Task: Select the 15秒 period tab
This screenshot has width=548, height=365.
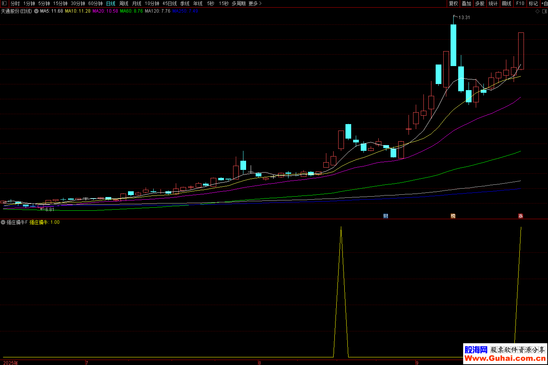Action: point(224,3)
